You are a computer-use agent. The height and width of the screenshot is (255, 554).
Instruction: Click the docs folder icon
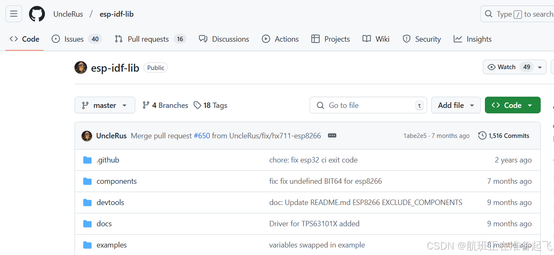click(x=87, y=224)
